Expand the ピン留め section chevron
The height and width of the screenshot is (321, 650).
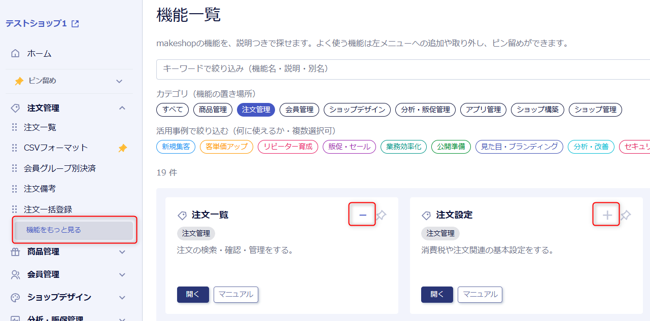click(x=119, y=81)
